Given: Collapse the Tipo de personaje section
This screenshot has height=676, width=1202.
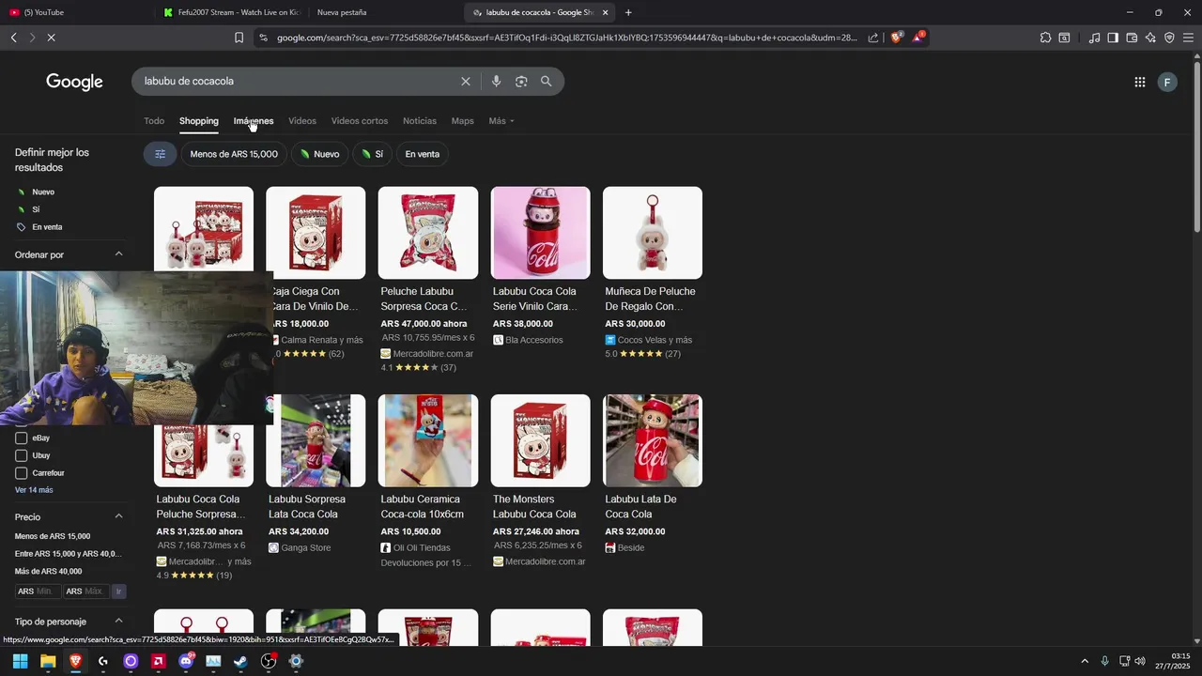Looking at the screenshot, I should (118, 622).
